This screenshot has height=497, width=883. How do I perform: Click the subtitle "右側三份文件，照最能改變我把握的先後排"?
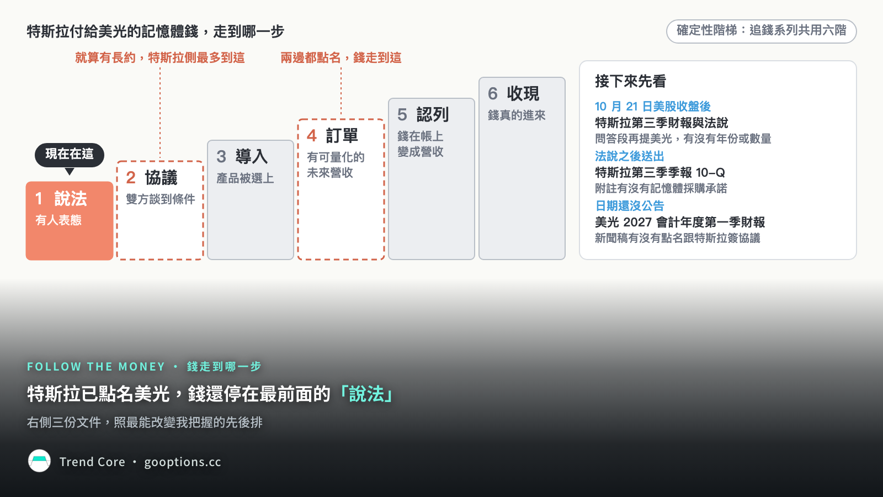pyautogui.click(x=145, y=422)
